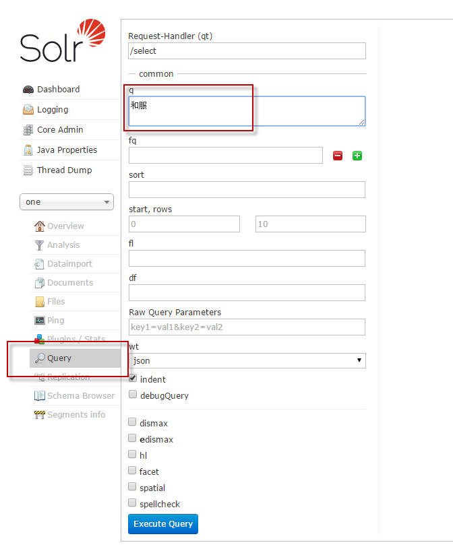Screen dimensions: 453x551
Task: Click the Logging inbox icon
Action: click(28, 110)
